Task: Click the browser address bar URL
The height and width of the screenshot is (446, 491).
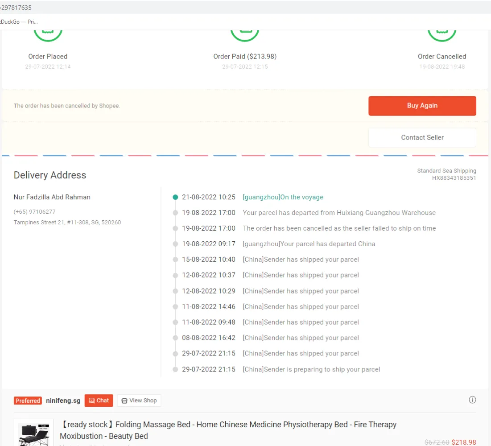Action: [x=16, y=8]
